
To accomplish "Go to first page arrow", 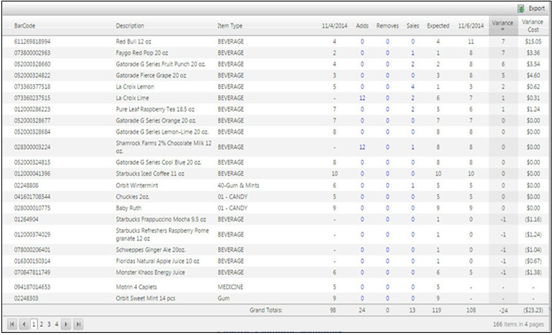I will pyautogui.click(x=12, y=324).
